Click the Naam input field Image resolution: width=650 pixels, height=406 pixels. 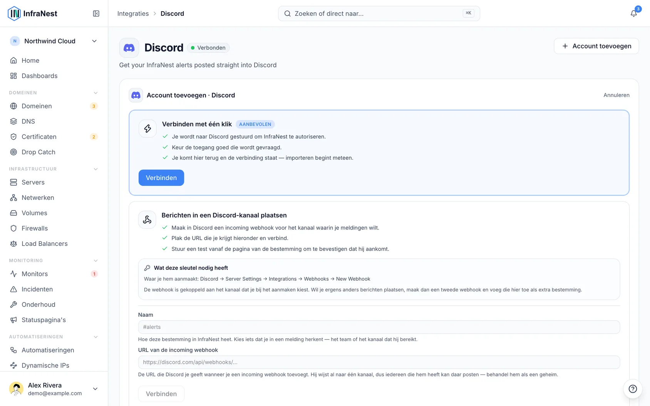coord(379,327)
